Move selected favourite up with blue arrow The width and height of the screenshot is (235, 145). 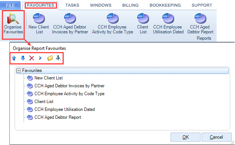pyautogui.click(x=14, y=58)
